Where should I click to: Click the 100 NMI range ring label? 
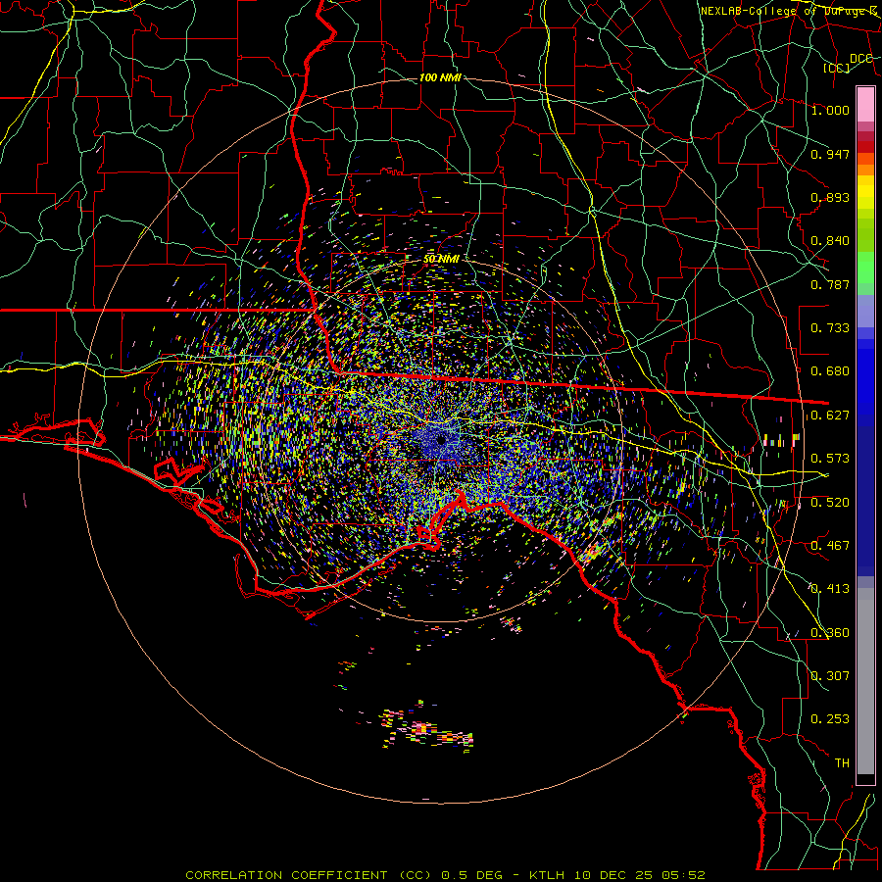[x=440, y=77]
